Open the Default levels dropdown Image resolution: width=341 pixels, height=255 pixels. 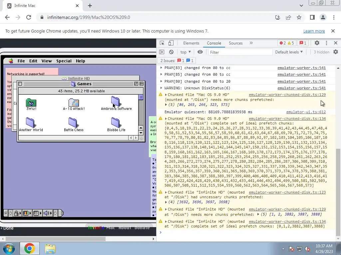pos(289,52)
